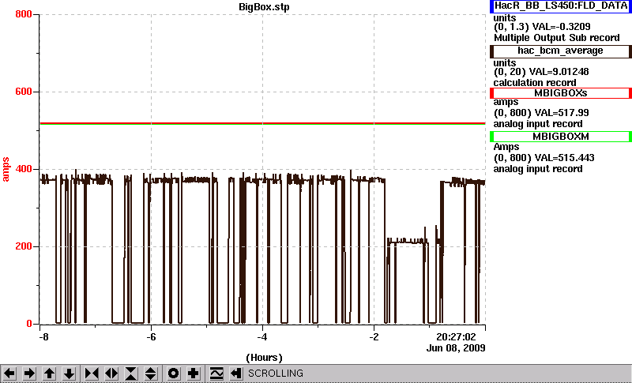Screen dimensions: 632x383
Task: Click the circle auto-scale icon
Action: 173,374
